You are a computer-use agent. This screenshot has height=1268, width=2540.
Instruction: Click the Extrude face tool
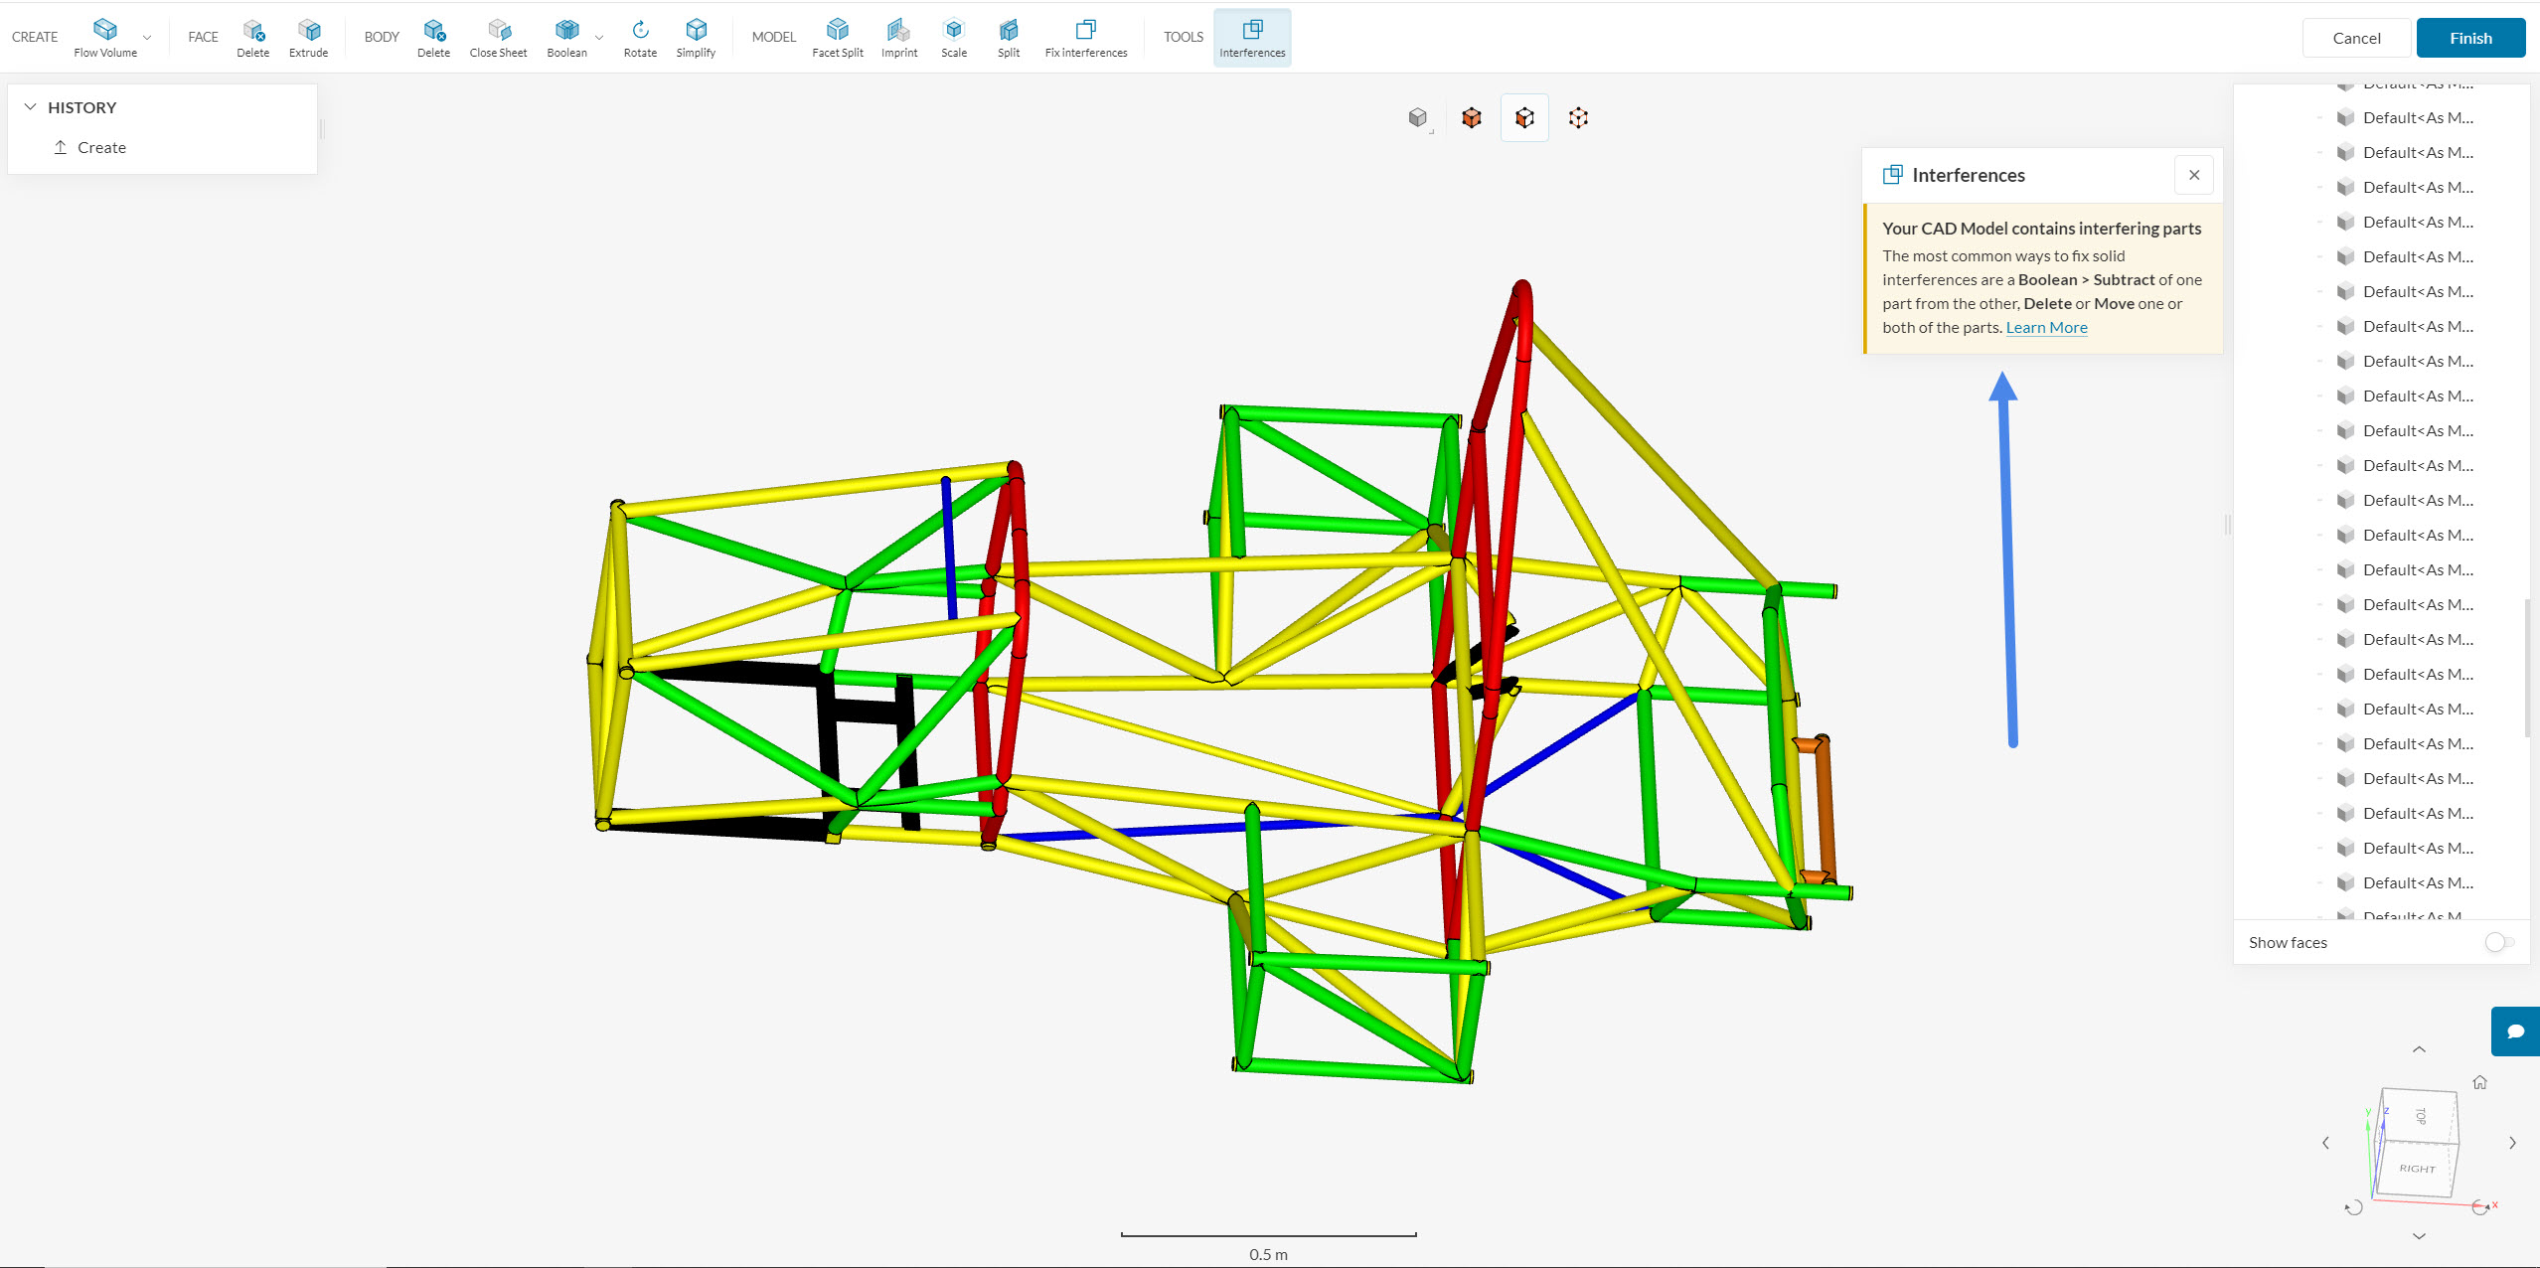(308, 37)
